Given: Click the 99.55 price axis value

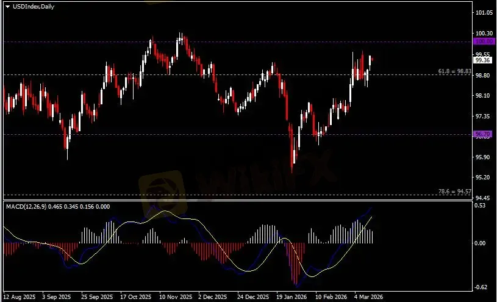Looking at the screenshot, I should (x=484, y=54).
